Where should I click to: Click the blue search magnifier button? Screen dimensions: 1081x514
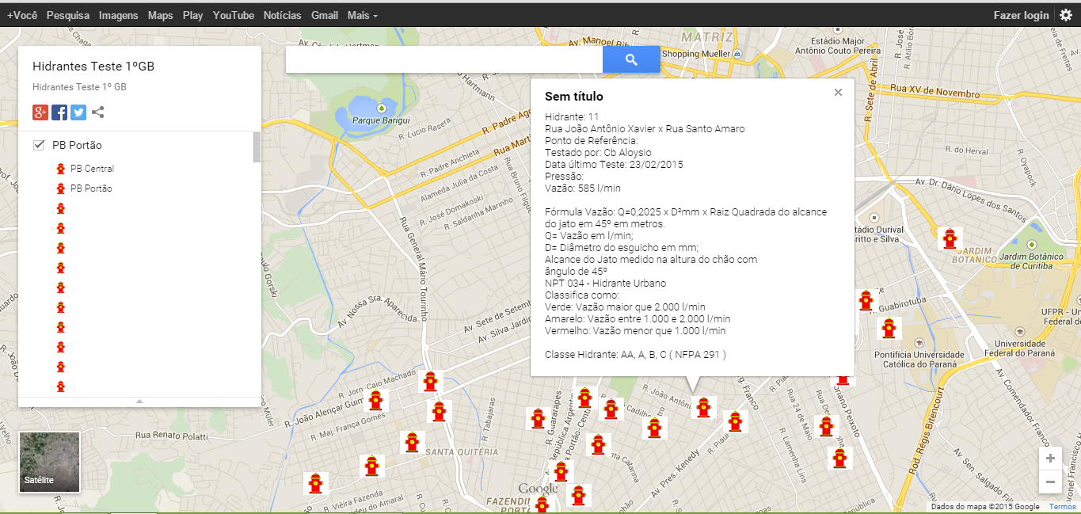point(630,59)
